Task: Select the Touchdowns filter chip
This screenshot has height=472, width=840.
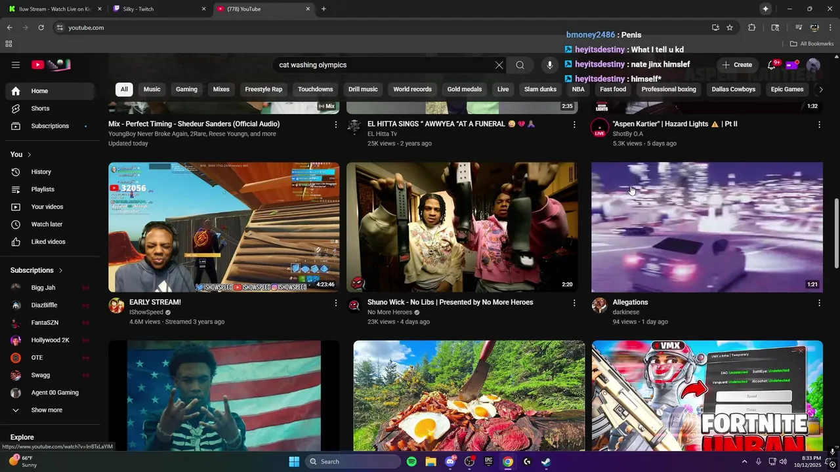Action: click(x=316, y=89)
